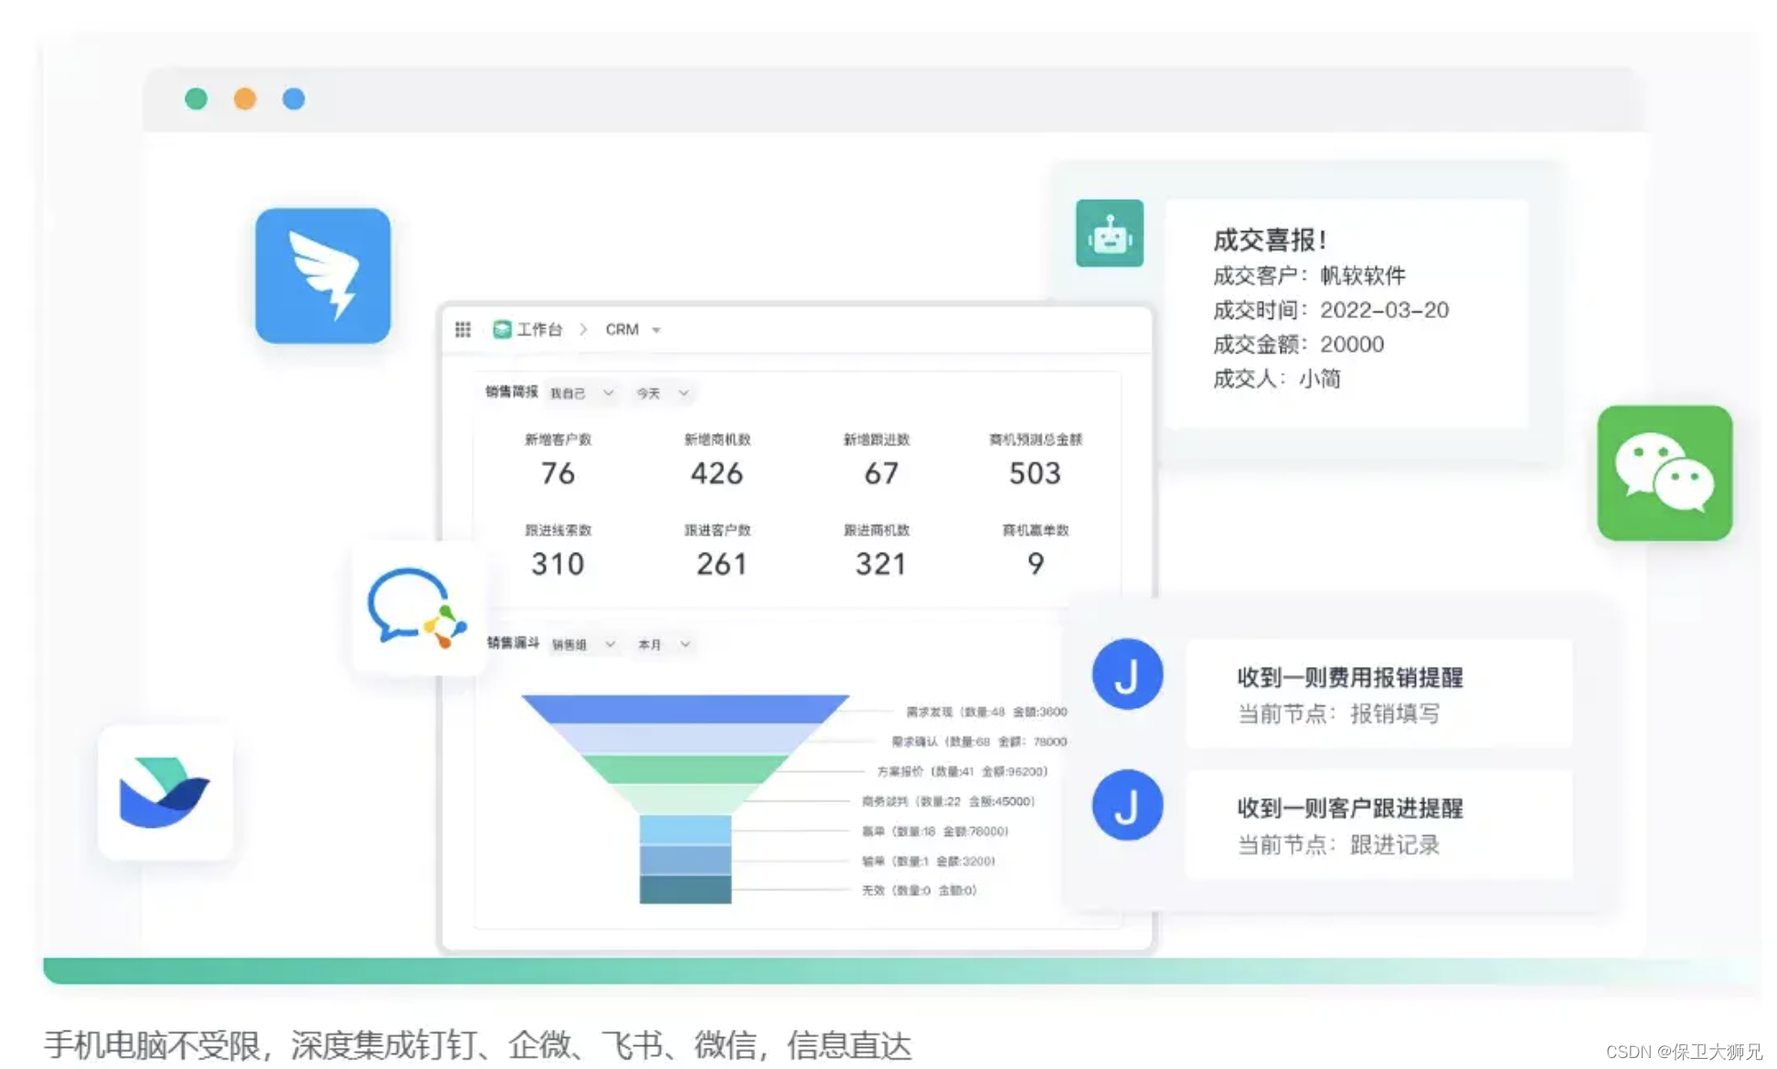Click the teal robot avatar icon
The image size is (1777, 1069).
1109,234
